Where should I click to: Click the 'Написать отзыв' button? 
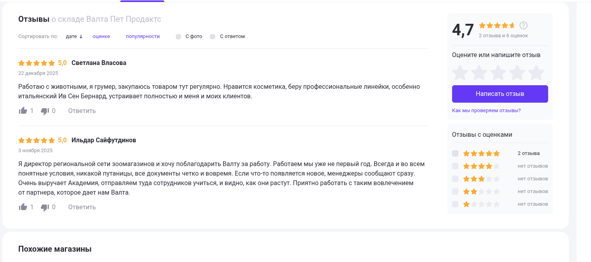click(500, 94)
